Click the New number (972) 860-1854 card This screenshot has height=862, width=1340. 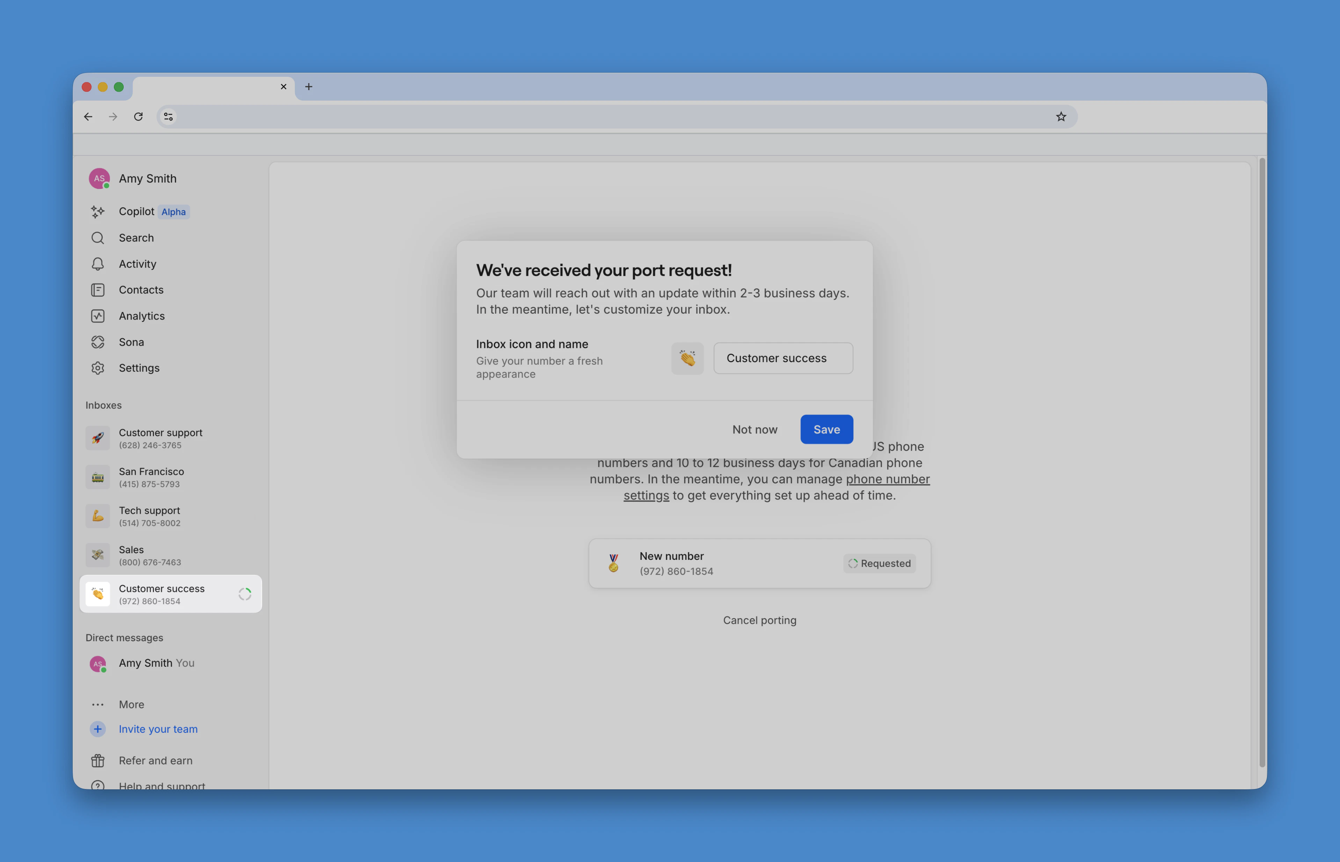point(759,563)
